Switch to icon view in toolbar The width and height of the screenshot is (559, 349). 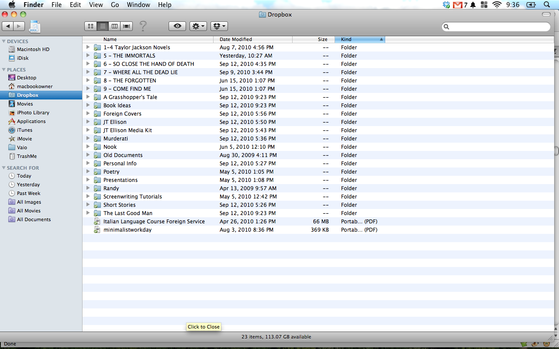[90, 26]
